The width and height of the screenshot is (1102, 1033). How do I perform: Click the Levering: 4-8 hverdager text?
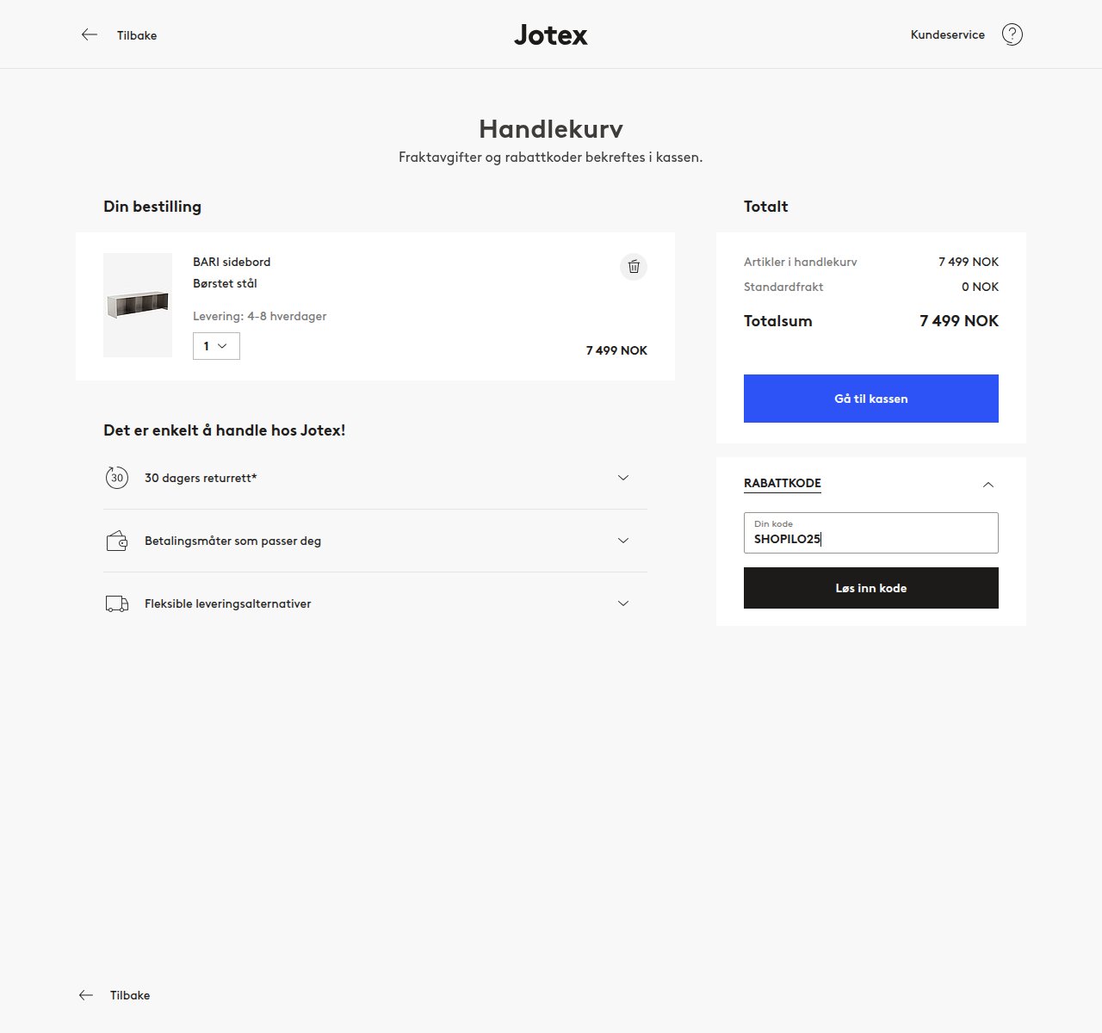[x=260, y=316]
